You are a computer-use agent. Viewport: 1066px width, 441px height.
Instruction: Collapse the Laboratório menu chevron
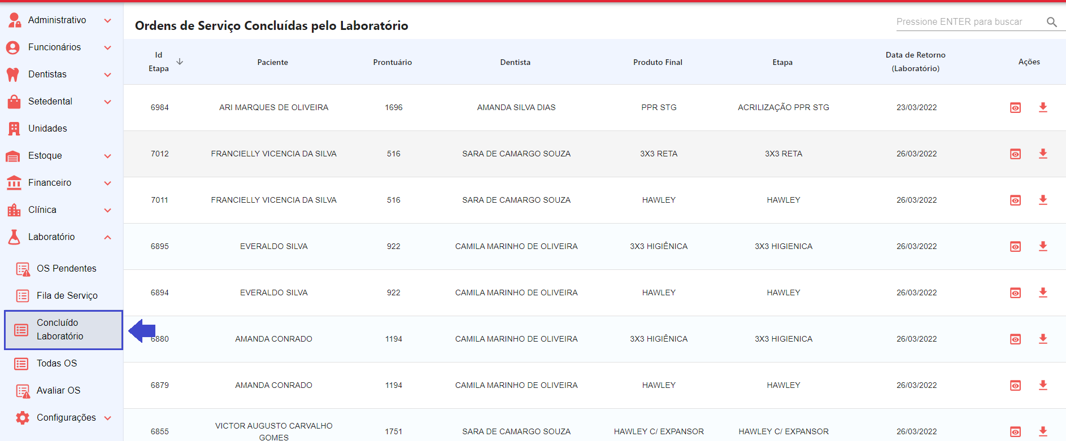tap(107, 237)
